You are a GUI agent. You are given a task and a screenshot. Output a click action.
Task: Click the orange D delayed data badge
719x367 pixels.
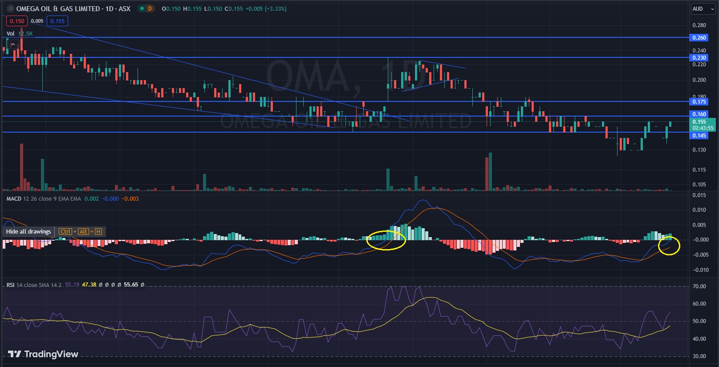[x=150, y=8]
